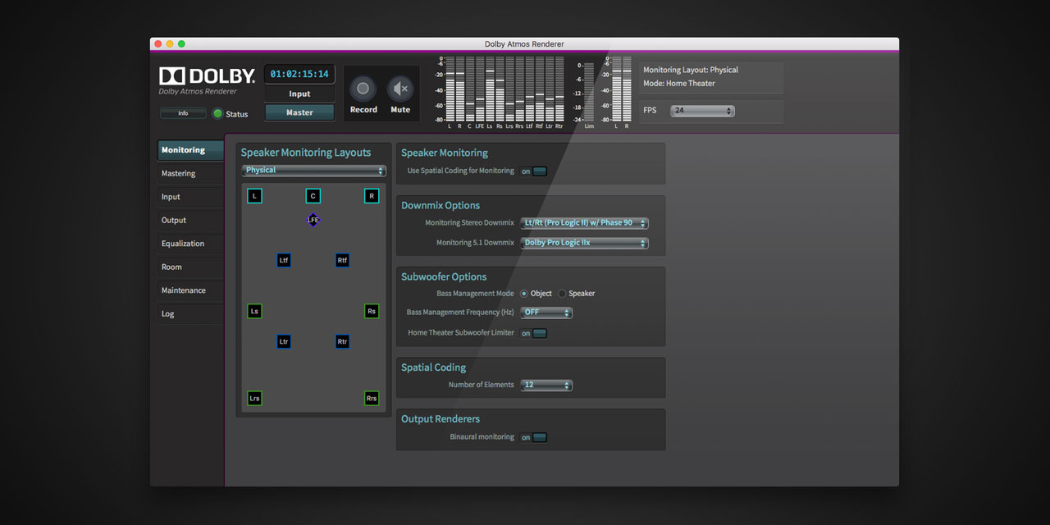Select the L speaker in the layout
The image size is (1050, 525).
255,196
